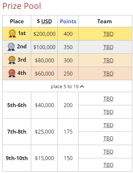This screenshot has width=133, height=173.
Task: Click first TBD team under 5th-6th
Action: (x=108, y=99)
